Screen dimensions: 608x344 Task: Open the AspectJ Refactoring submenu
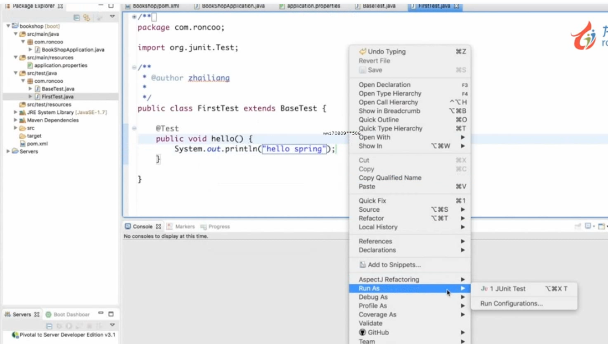[x=409, y=280]
